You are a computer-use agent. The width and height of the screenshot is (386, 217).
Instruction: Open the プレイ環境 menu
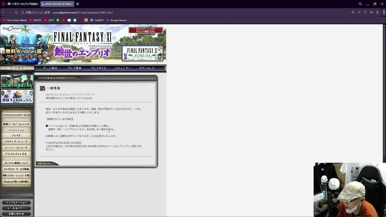tap(74, 68)
